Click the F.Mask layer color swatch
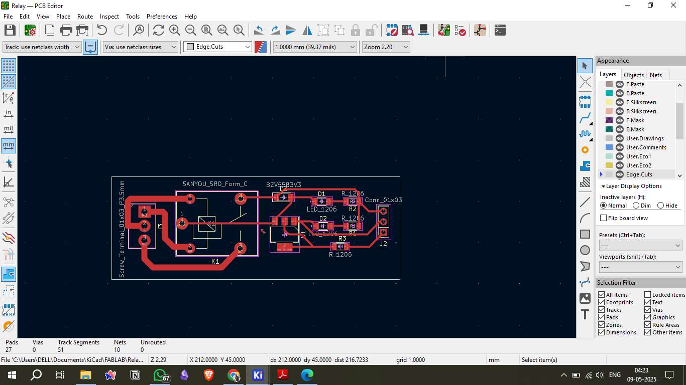This screenshot has width=686, height=385. point(609,120)
